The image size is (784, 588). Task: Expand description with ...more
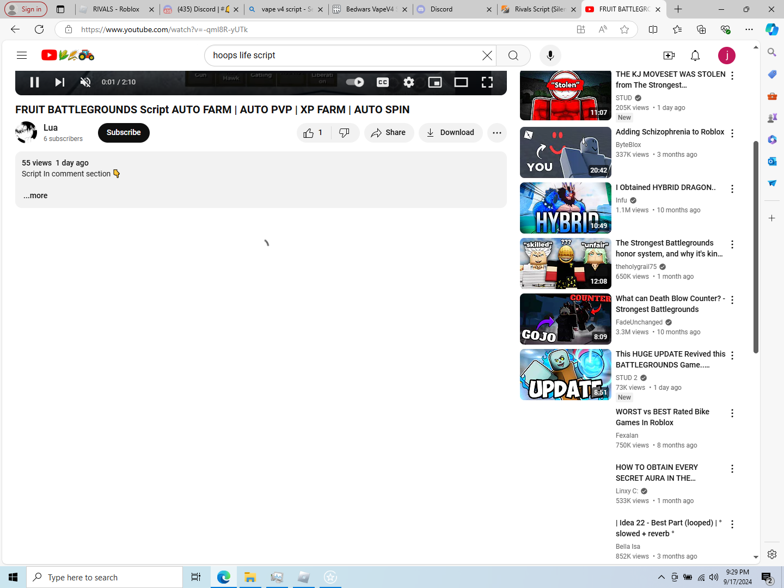(35, 195)
